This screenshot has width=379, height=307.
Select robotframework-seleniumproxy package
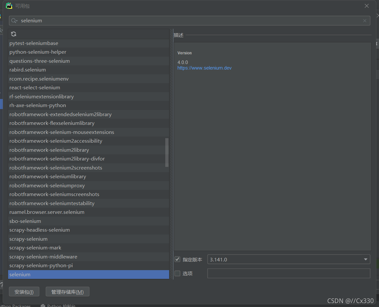(x=89, y=185)
